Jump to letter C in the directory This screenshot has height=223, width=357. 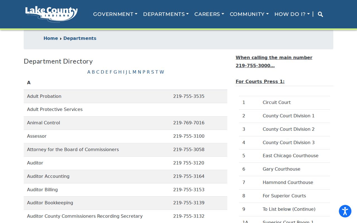click(x=98, y=72)
